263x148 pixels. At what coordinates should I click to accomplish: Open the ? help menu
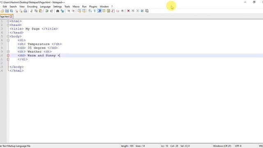[112, 7]
